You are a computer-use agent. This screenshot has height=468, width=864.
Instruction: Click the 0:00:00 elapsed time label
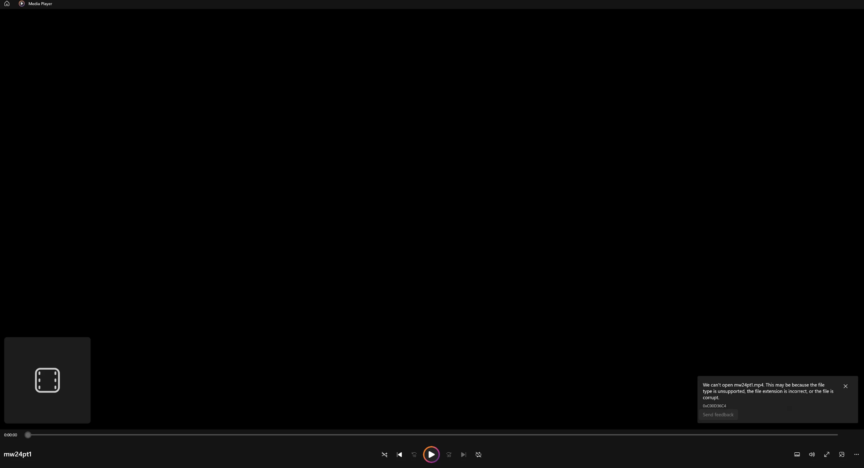(x=10, y=435)
